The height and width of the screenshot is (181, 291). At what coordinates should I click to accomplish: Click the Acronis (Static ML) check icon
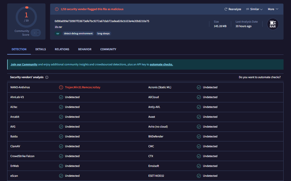pyautogui.click(x=199, y=87)
